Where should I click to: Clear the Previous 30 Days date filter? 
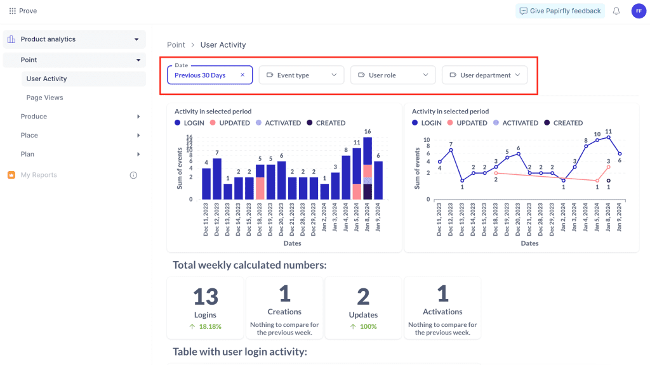[242, 75]
